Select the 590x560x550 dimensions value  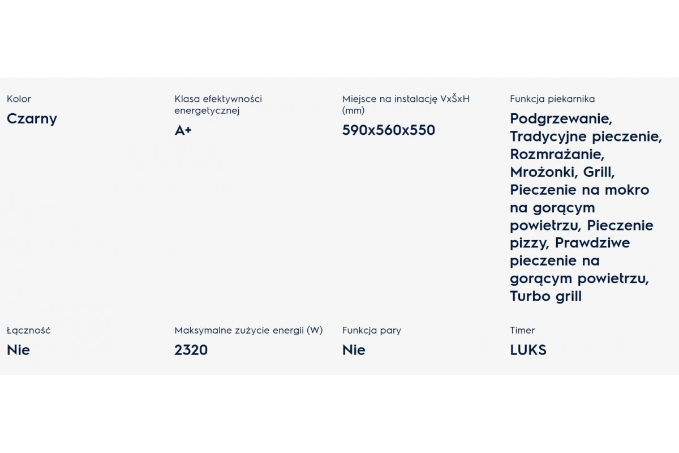click(388, 130)
